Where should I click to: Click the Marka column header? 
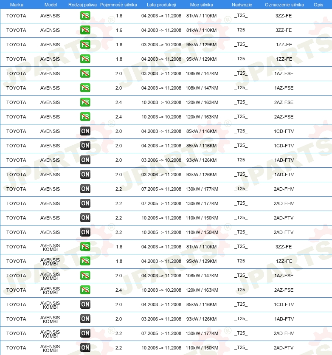pos(17,5)
